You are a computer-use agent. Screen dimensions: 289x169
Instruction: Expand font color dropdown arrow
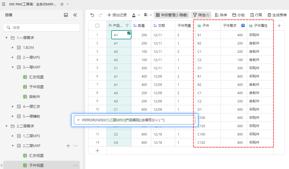139,15
